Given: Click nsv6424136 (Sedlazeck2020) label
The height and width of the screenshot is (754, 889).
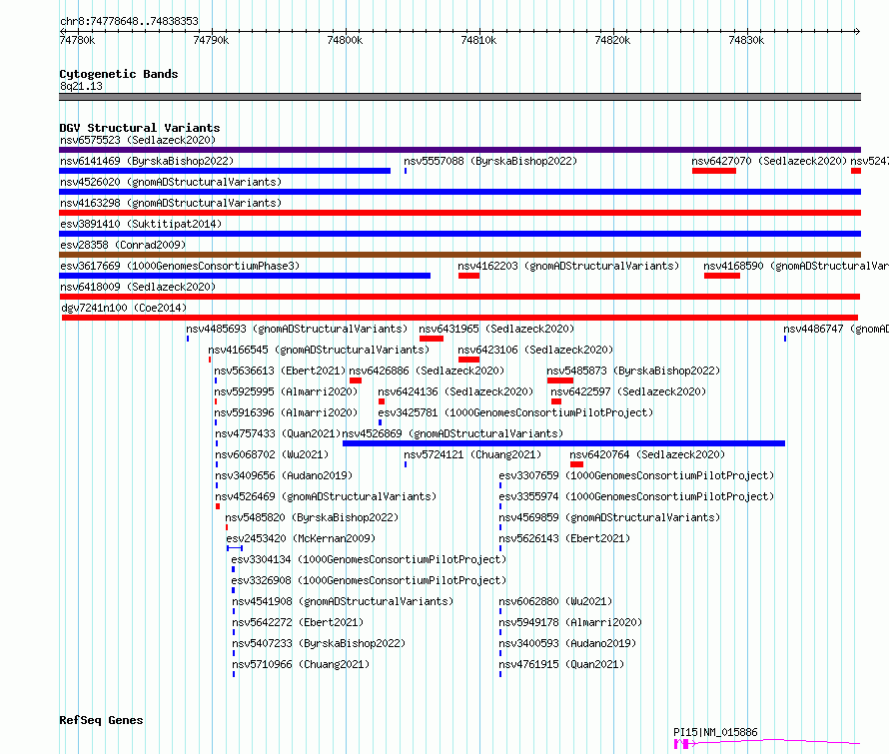Looking at the screenshot, I should (455, 391).
